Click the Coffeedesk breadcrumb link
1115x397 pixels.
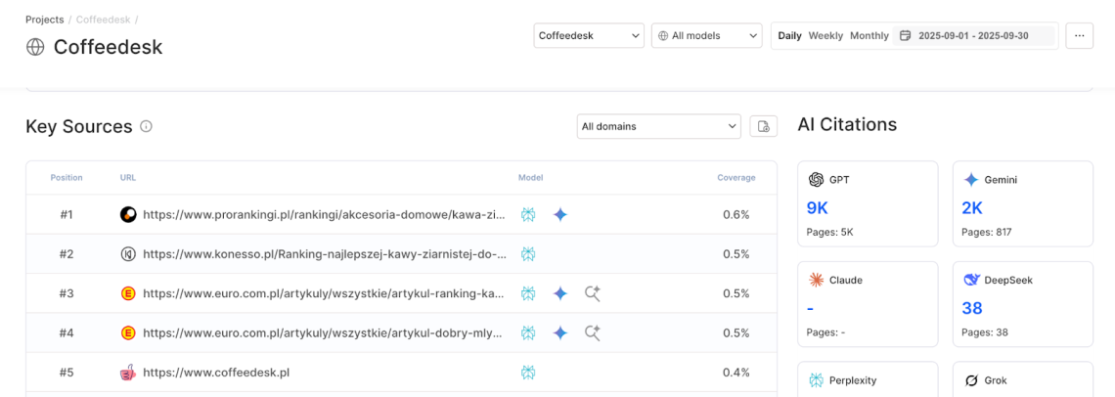click(104, 20)
